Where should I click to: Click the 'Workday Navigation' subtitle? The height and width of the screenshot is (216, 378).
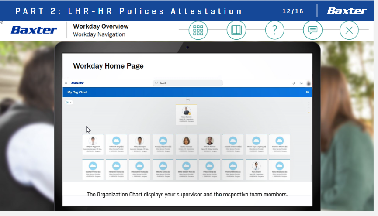click(x=99, y=34)
